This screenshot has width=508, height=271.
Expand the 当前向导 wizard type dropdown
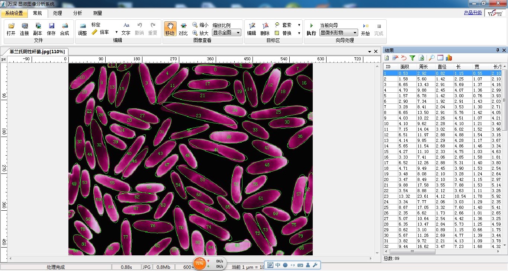tap(355, 33)
